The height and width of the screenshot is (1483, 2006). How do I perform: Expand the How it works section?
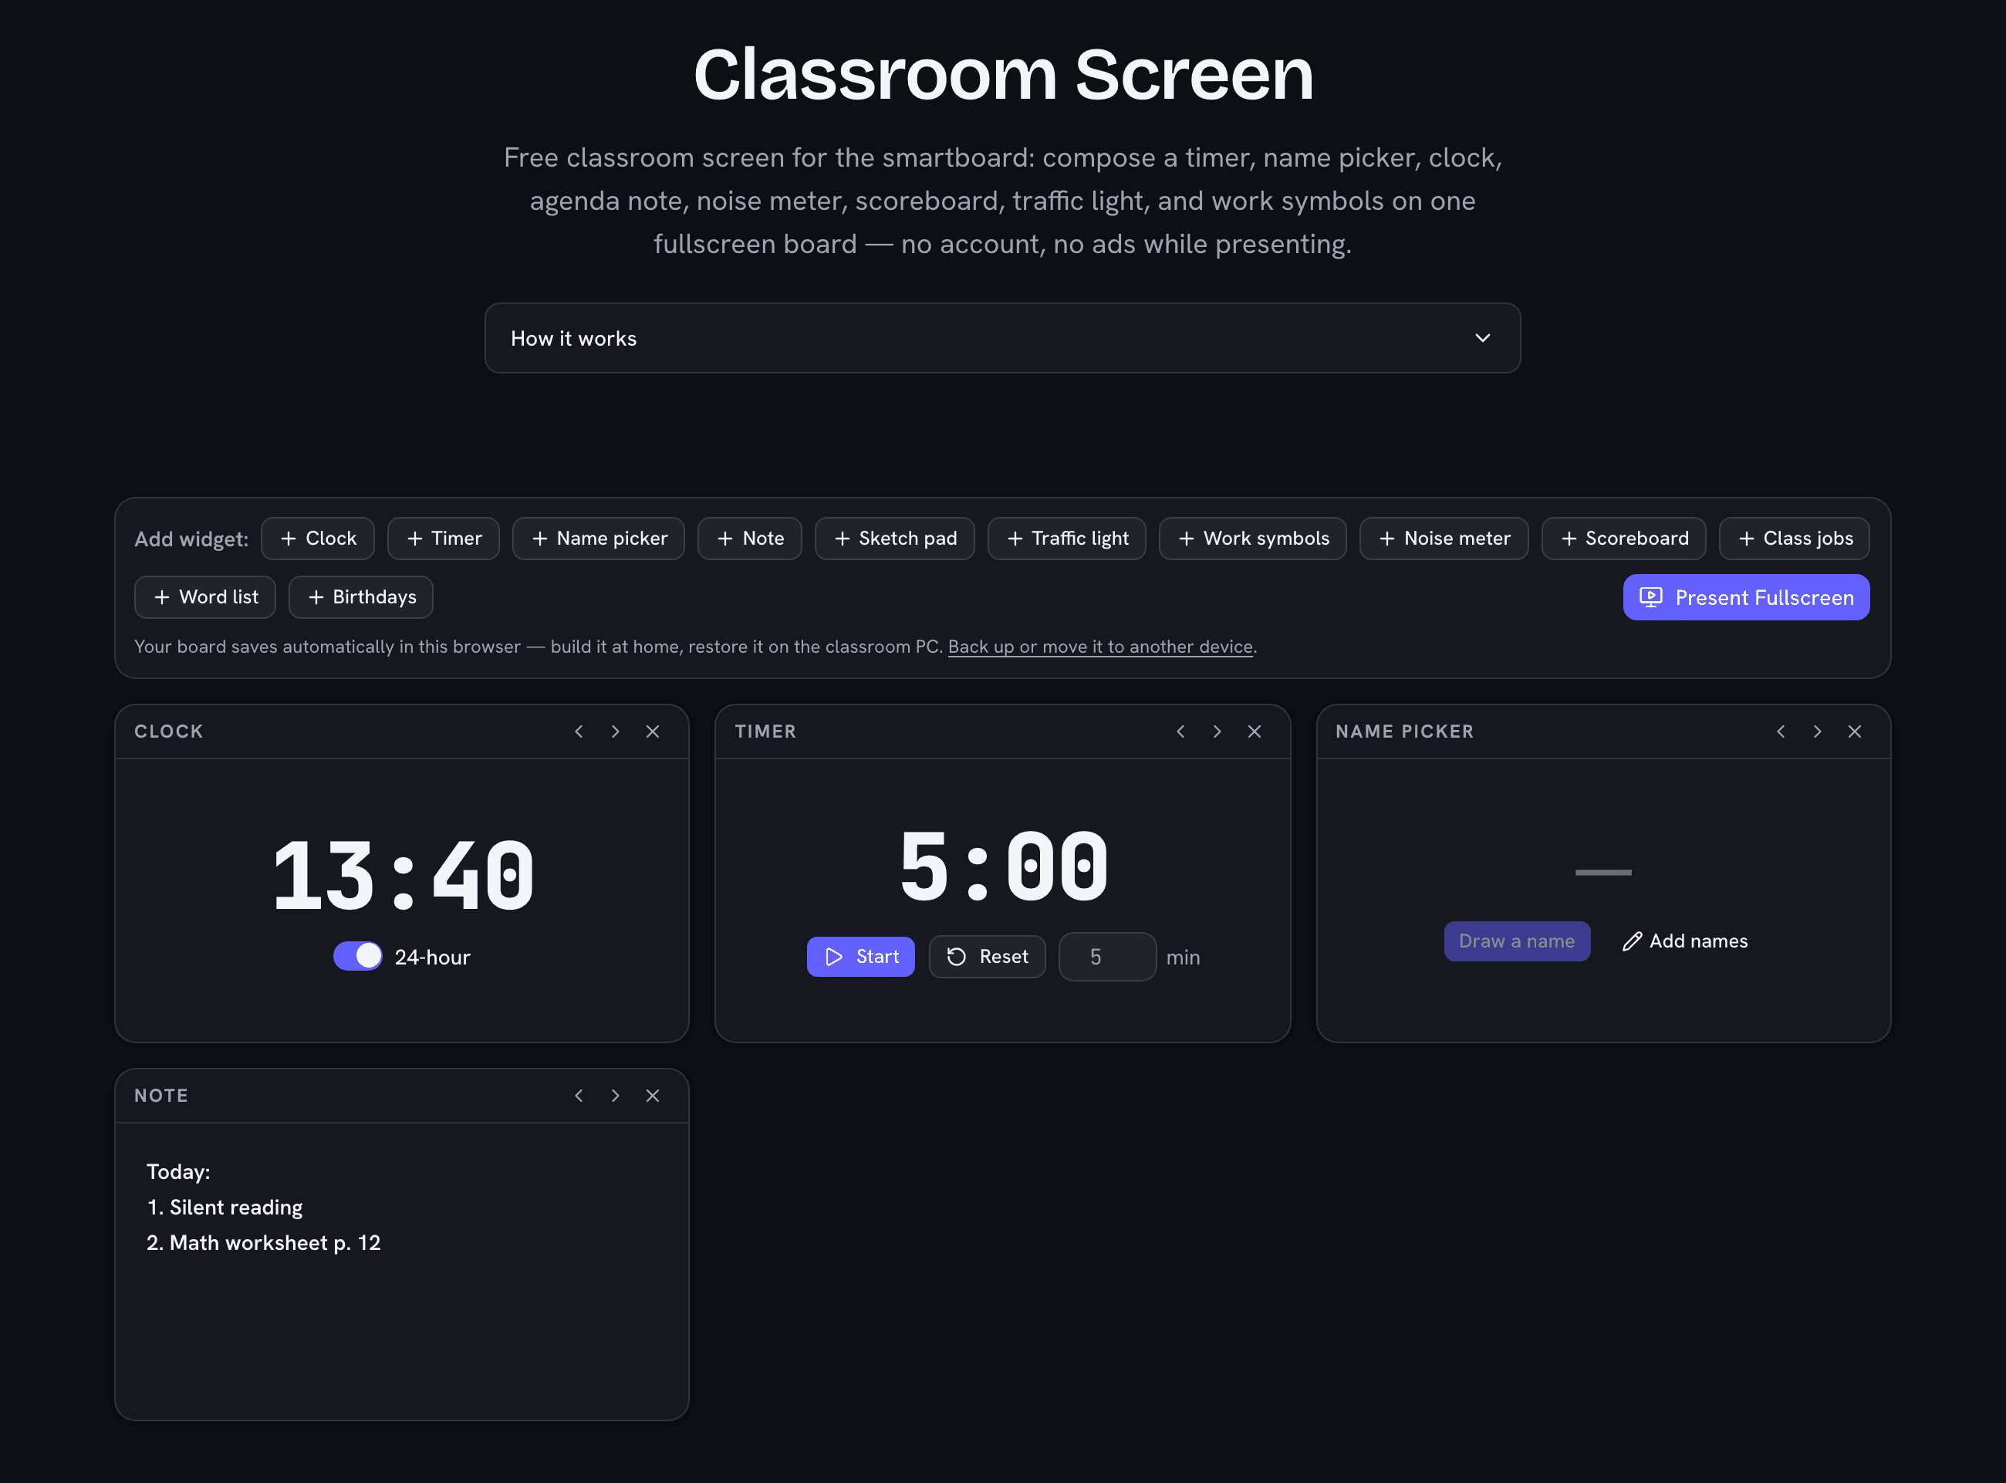click(1002, 339)
